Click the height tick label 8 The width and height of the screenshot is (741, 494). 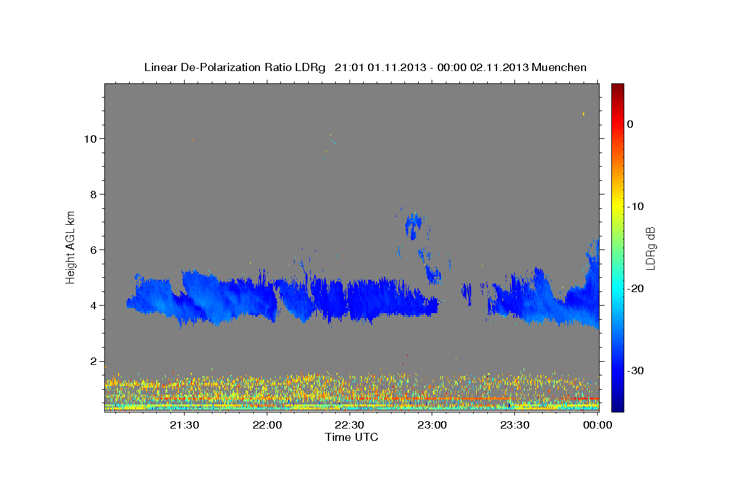point(94,194)
